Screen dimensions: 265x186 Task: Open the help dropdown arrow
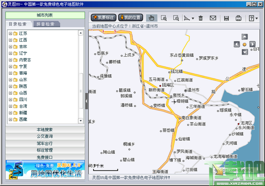point(257,18)
